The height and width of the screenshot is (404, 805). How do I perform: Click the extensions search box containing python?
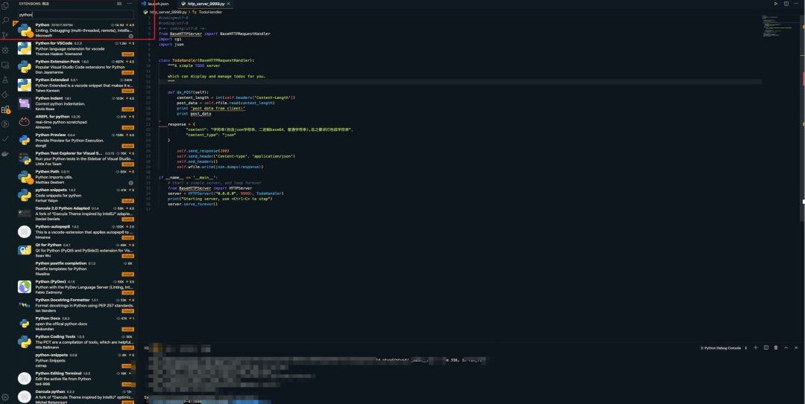[x=76, y=15]
